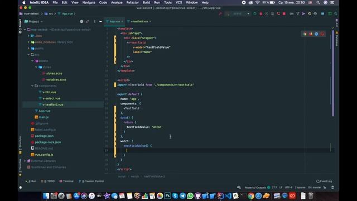
Task: Click the Show history clock icon
Action: [x=310, y=13]
